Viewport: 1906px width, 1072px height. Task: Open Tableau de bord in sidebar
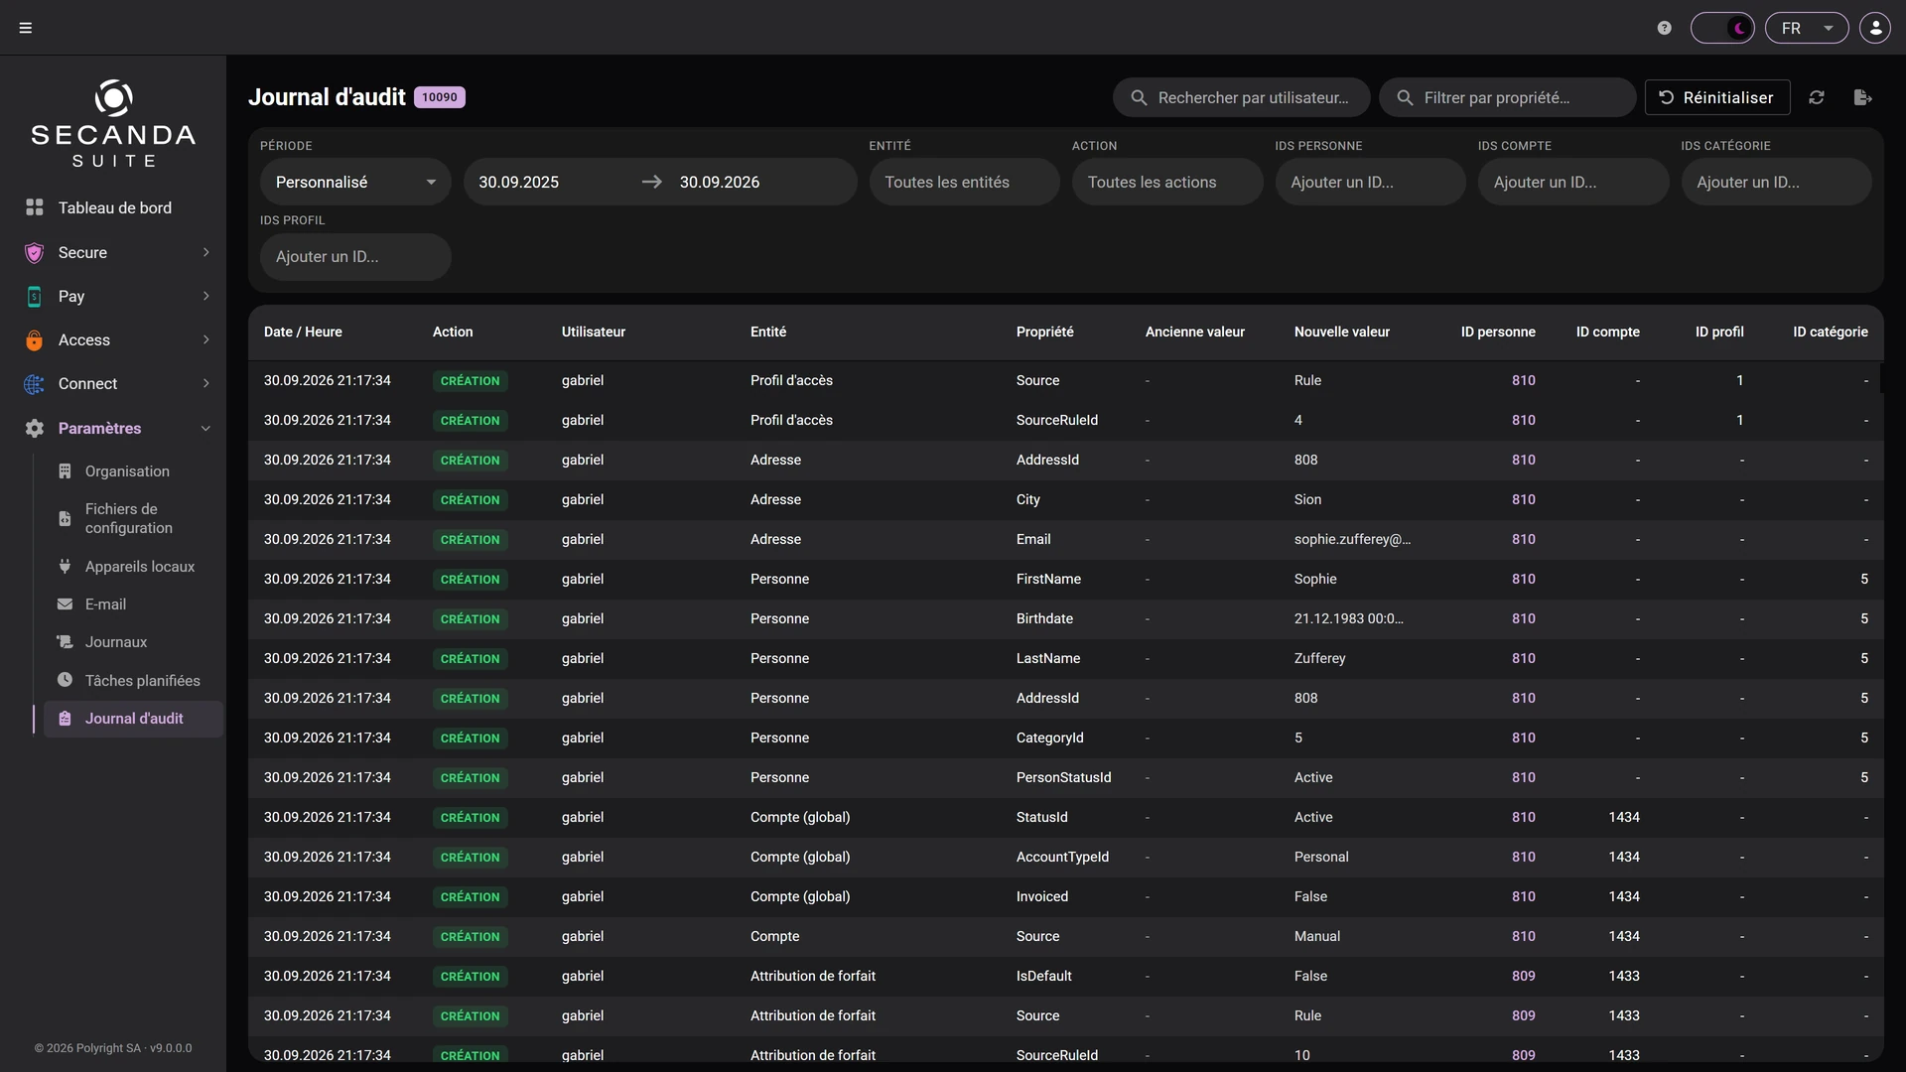113,207
